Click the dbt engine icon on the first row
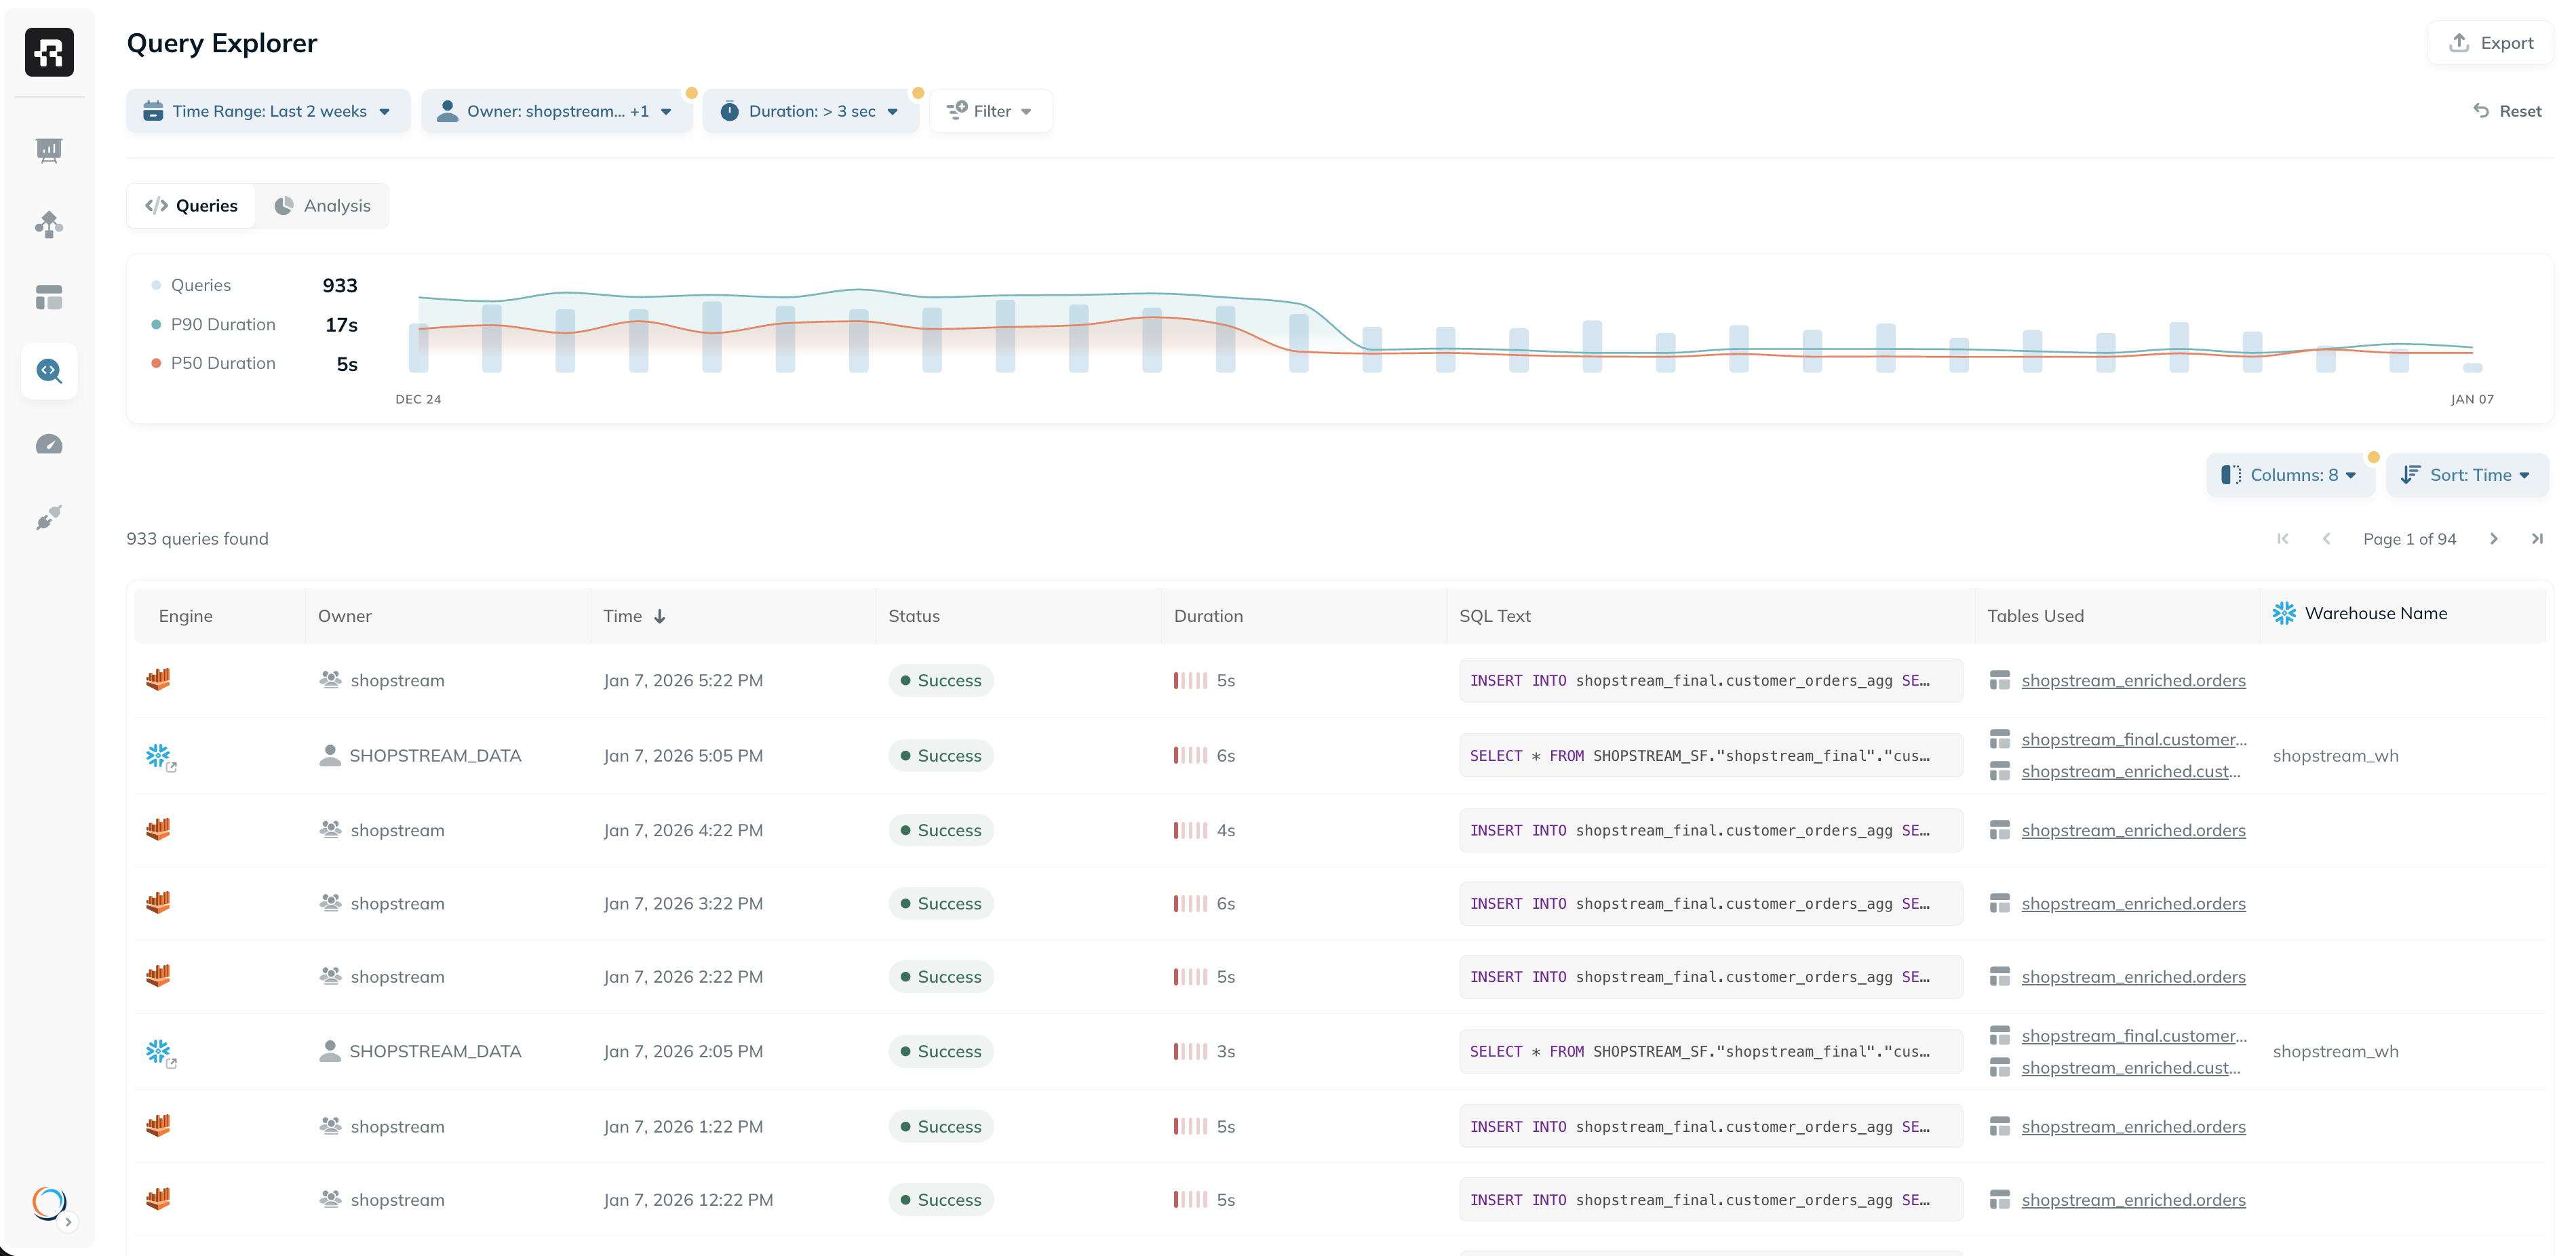 tap(158, 679)
